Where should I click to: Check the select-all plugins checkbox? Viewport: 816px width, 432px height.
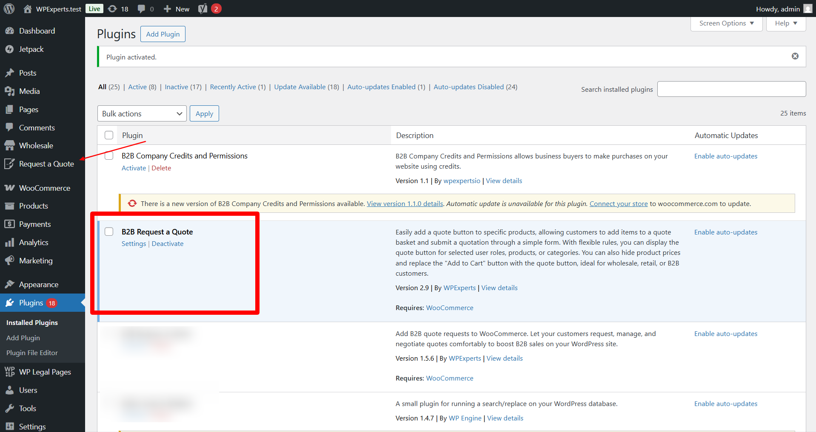[109, 135]
